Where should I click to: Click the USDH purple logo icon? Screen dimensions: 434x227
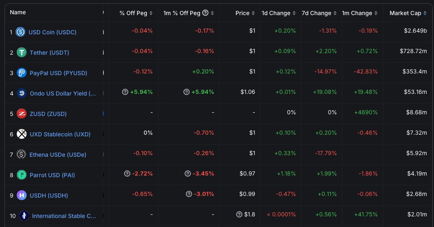22,195
